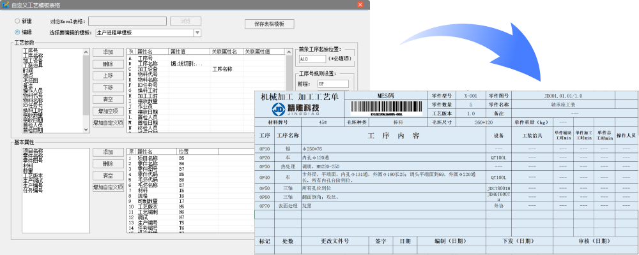
Task: Select row A 工序号 in the parameter table
Action: [x=206, y=58]
